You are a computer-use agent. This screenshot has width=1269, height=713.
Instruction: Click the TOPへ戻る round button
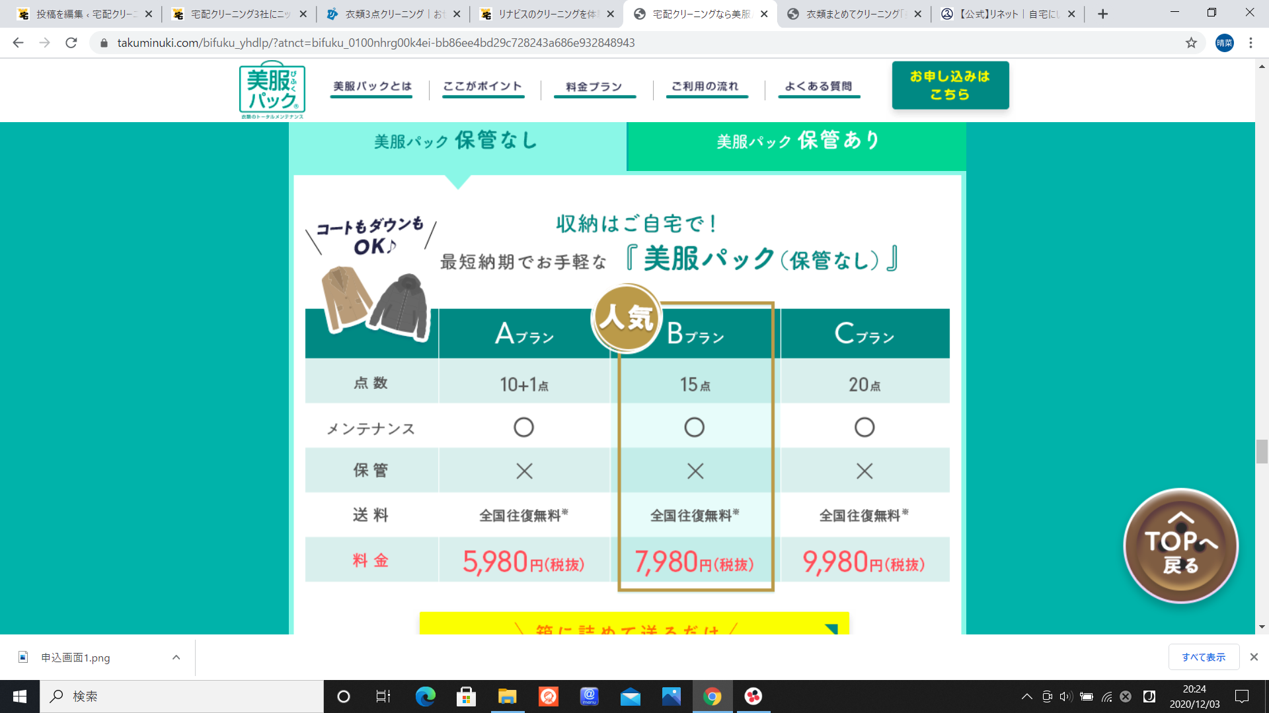[1180, 546]
